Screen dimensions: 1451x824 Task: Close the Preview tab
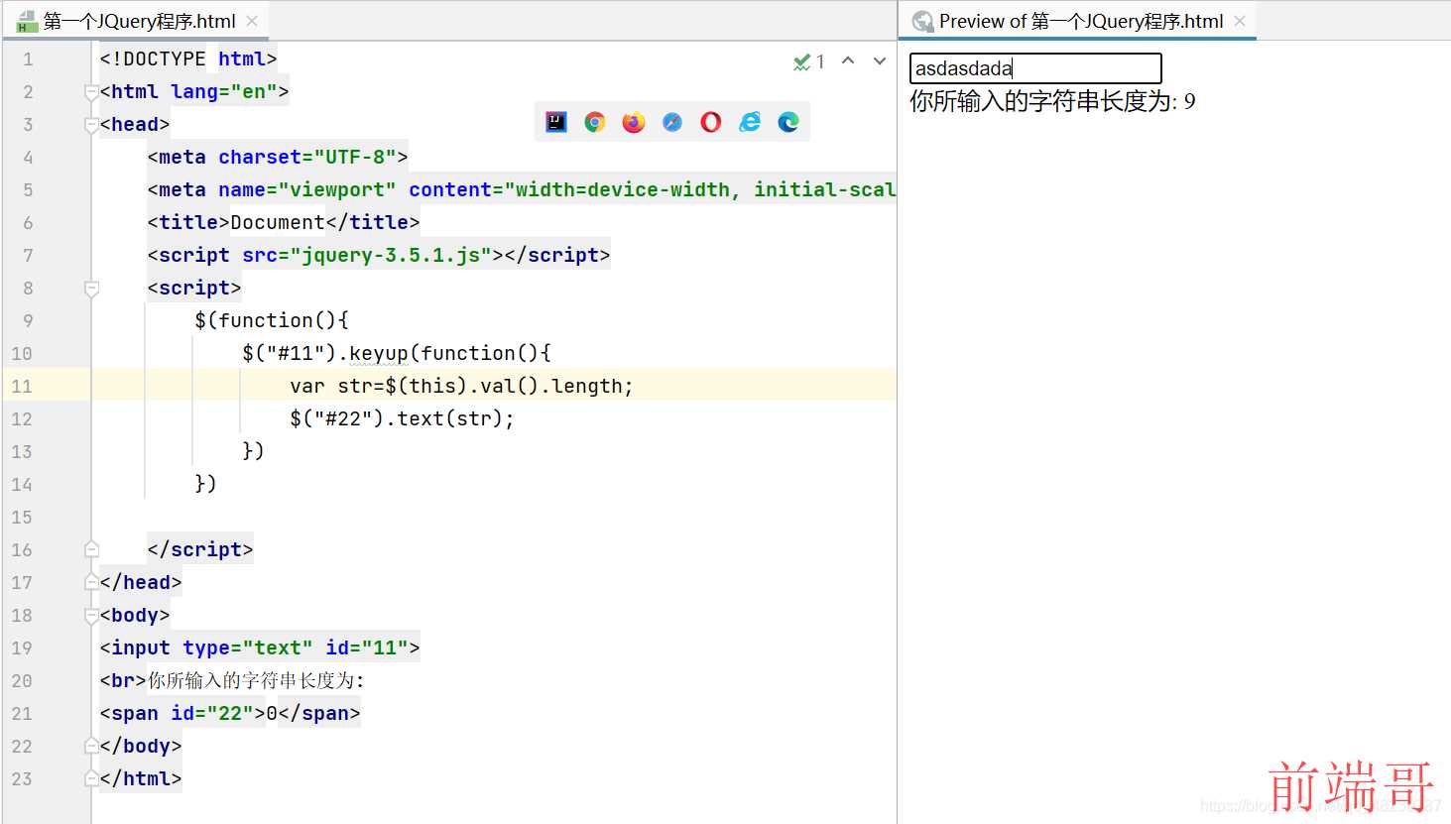pyautogui.click(x=1240, y=21)
